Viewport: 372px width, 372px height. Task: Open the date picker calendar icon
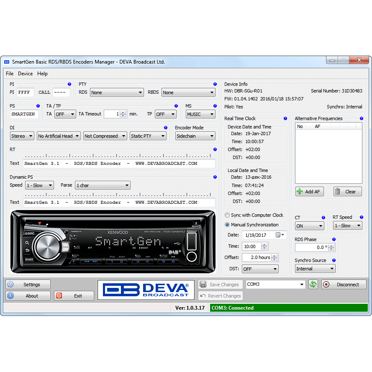(280, 235)
